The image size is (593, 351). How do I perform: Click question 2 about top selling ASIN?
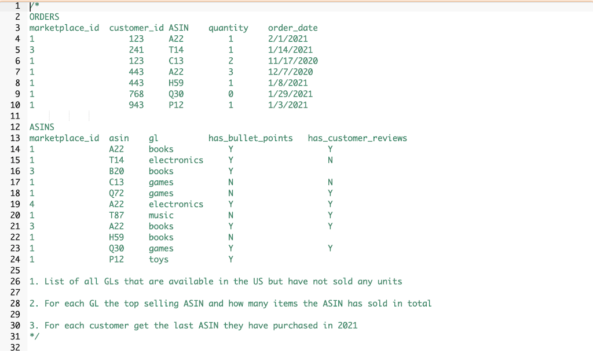click(232, 303)
